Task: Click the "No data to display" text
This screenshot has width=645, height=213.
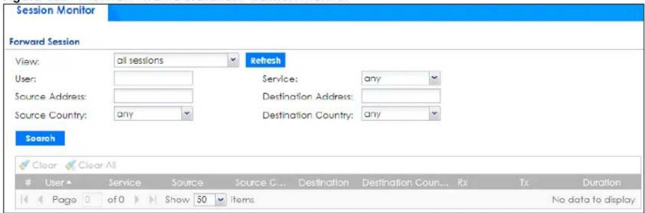Action: click(595, 200)
